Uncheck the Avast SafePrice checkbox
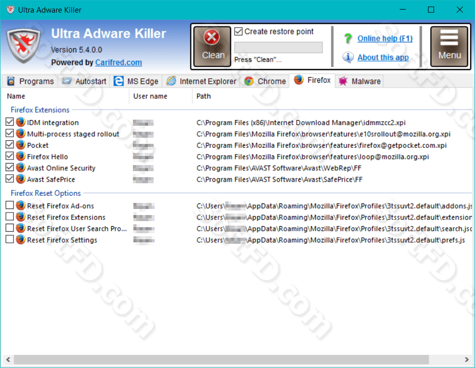Viewport: 475px width, 368px height. [x=10, y=179]
